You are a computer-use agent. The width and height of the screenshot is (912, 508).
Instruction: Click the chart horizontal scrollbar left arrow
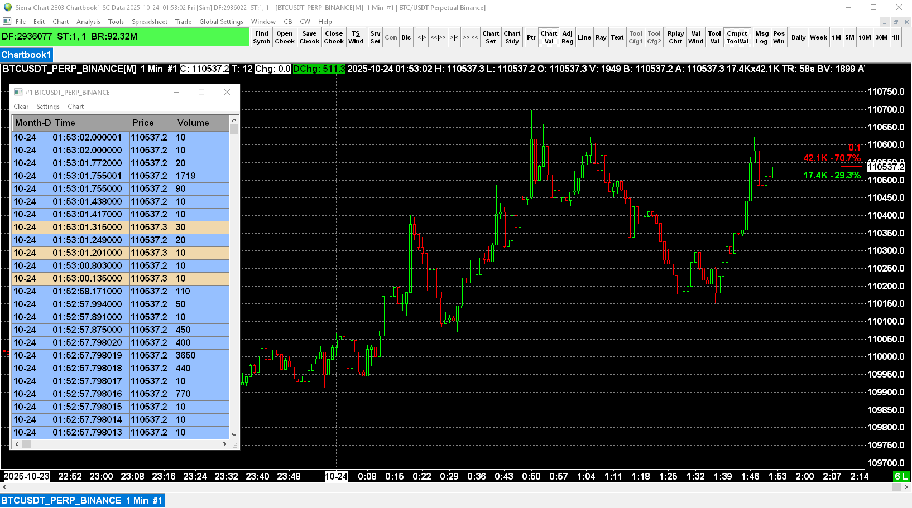click(4, 487)
